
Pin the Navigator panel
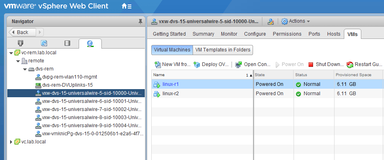point(140,21)
